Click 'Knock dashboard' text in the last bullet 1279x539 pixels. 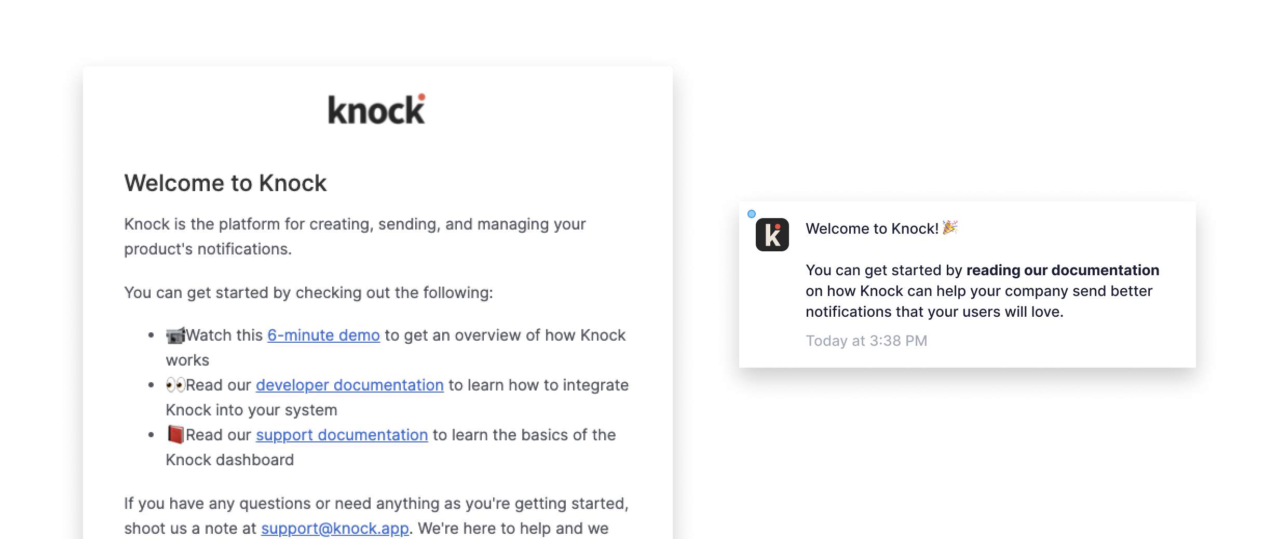(x=230, y=460)
